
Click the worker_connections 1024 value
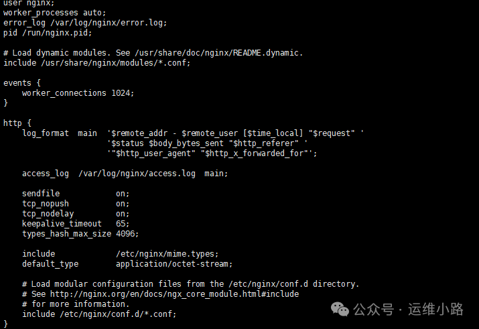point(123,93)
